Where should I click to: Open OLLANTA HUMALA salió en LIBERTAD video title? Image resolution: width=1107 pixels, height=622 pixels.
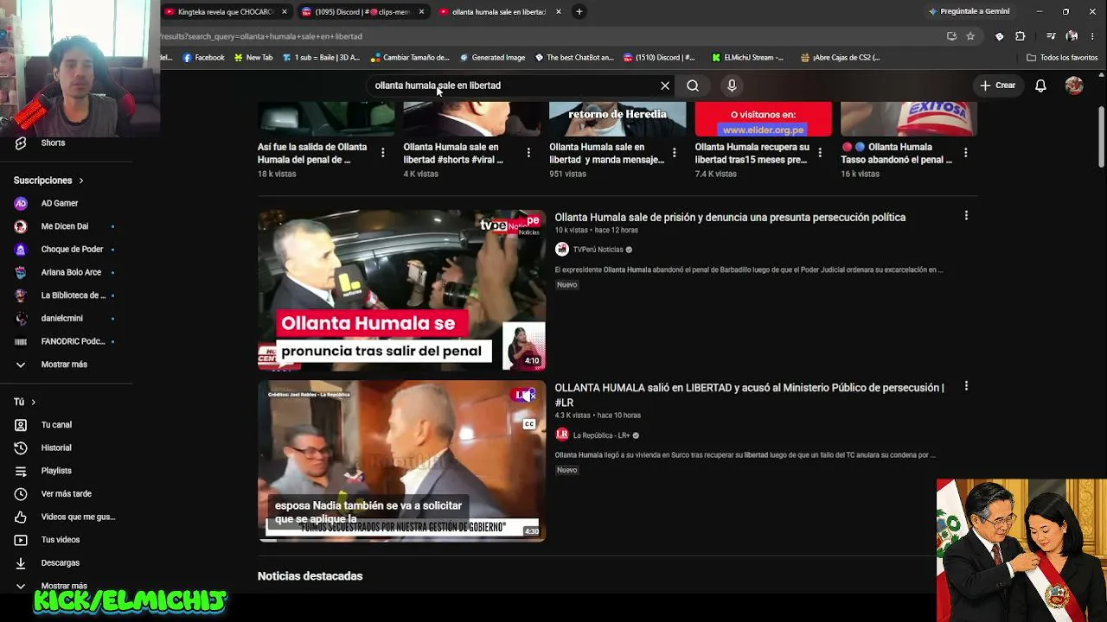click(749, 395)
